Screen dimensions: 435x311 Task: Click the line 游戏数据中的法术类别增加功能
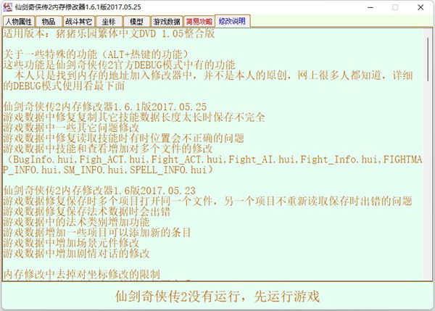76,222
